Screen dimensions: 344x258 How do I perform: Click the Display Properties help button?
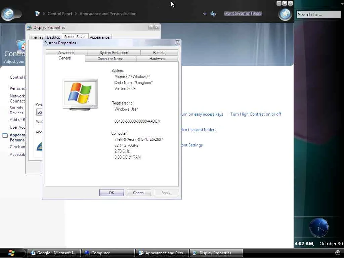[151, 28]
